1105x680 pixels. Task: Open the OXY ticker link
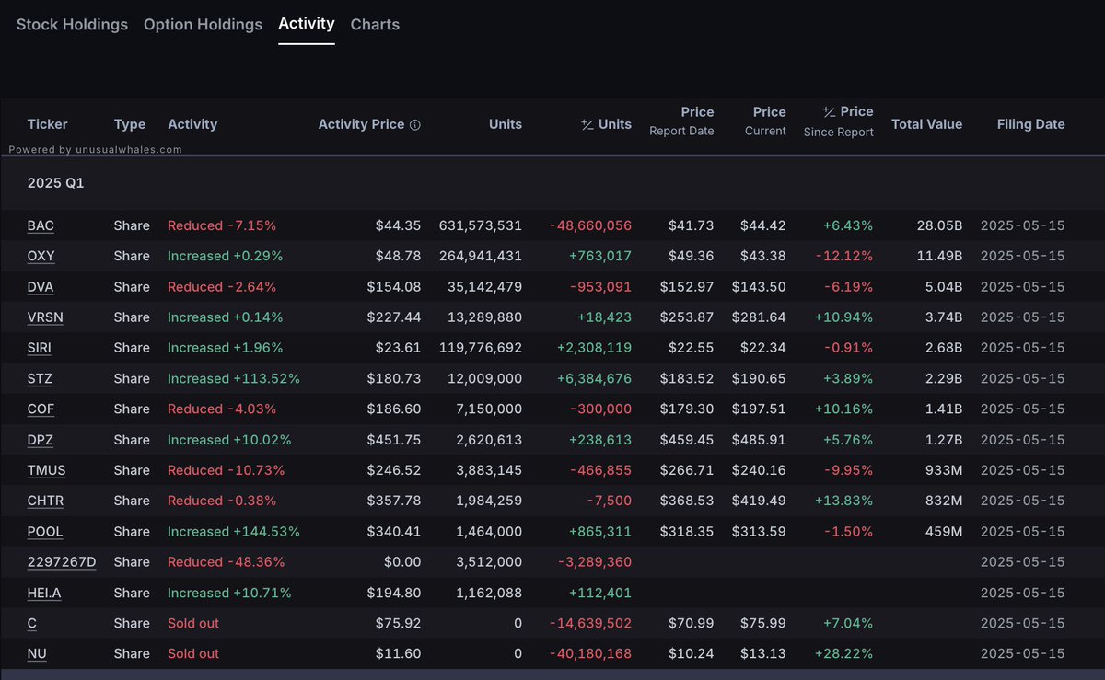coord(41,256)
